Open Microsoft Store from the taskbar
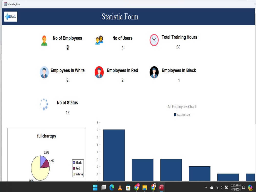The height and width of the screenshot is (192, 256). [128, 188]
